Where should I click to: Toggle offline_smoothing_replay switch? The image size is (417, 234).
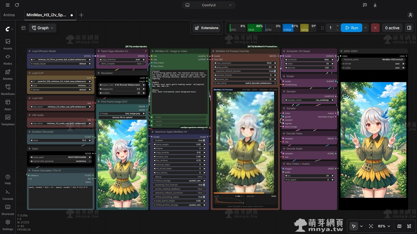pyautogui.click(x=204, y=197)
